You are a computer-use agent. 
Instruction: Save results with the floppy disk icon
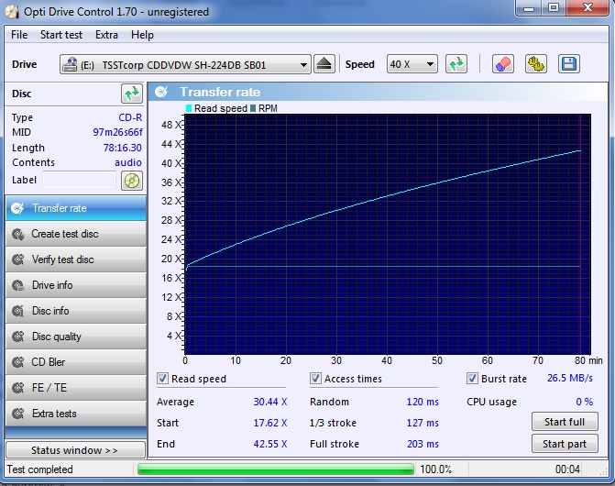tap(569, 64)
